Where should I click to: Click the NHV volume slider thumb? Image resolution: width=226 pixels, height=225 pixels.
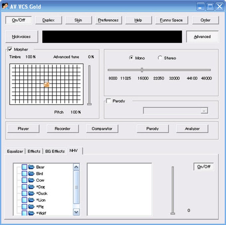click(x=173, y=214)
